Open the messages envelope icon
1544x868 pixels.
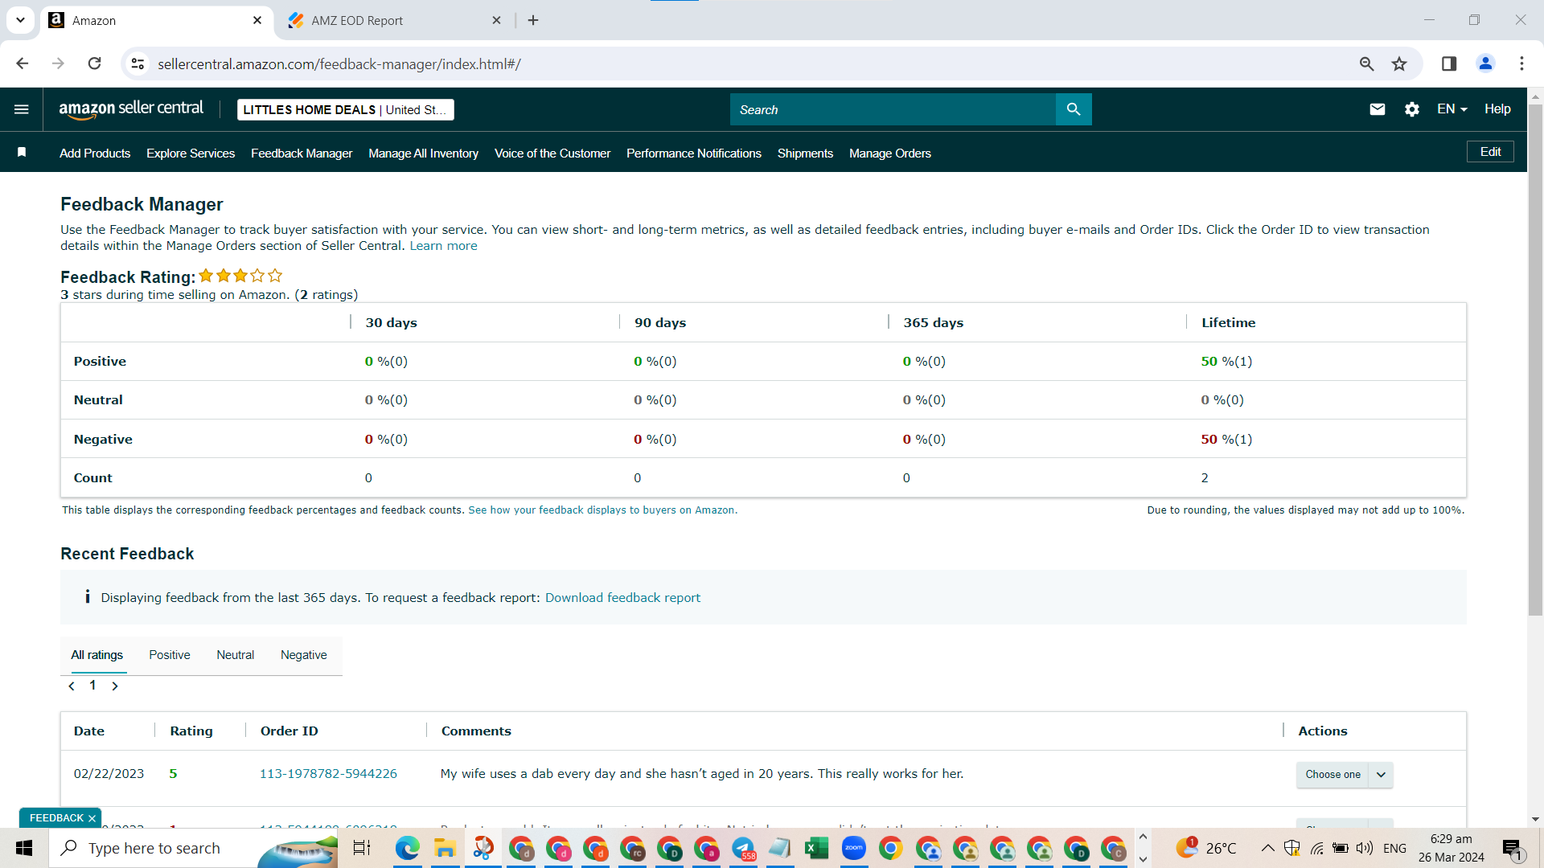point(1377,109)
